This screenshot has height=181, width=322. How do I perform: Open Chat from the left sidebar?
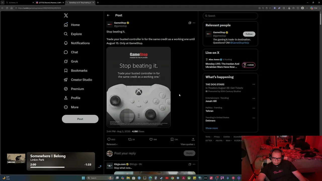71,52
